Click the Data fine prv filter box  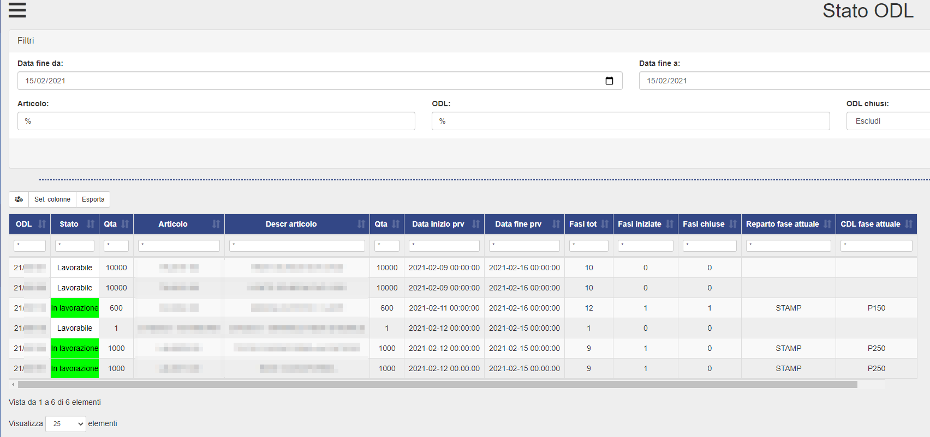[x=524, y=246]
